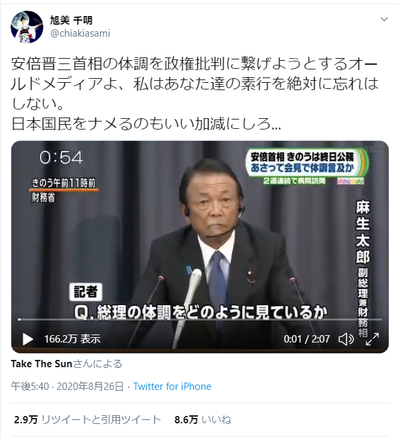Image resolution: width=398 pixels, height=438 pixels.
Task: Open the @chiakiasami handle link
Action: click(80, 33)
